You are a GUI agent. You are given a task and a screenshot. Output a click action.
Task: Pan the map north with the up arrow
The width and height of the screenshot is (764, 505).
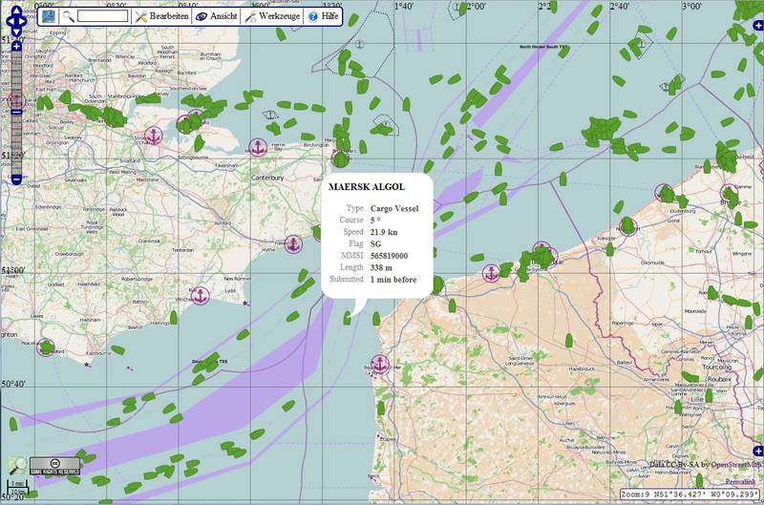[16, 11]
